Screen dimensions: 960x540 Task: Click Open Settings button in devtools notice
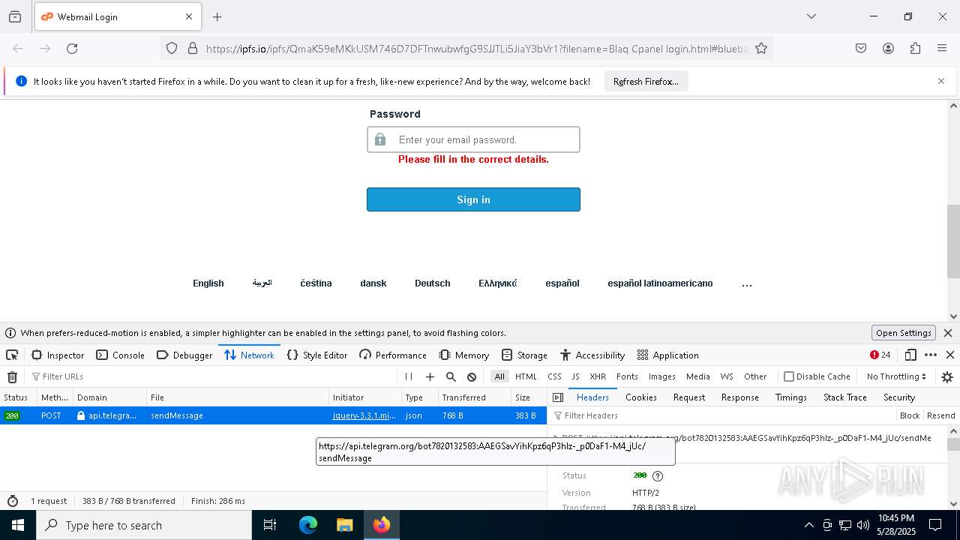click(x=904, y=333)
